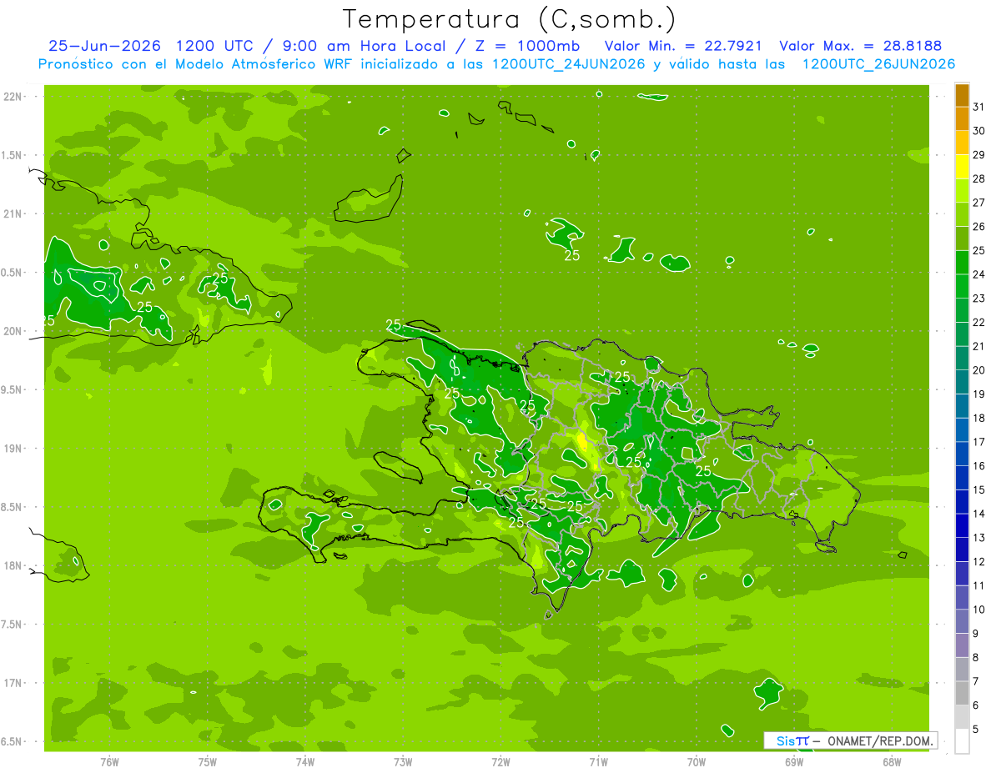Pick the purple legend swatch between 8 and 9
The width and height of the screenshot is (1001, 773).
(962, 646)
